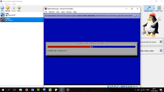Viewport: 164px width, 92px height.
Task: Click the install progress bar at 50%
Action: click(91, 47)
